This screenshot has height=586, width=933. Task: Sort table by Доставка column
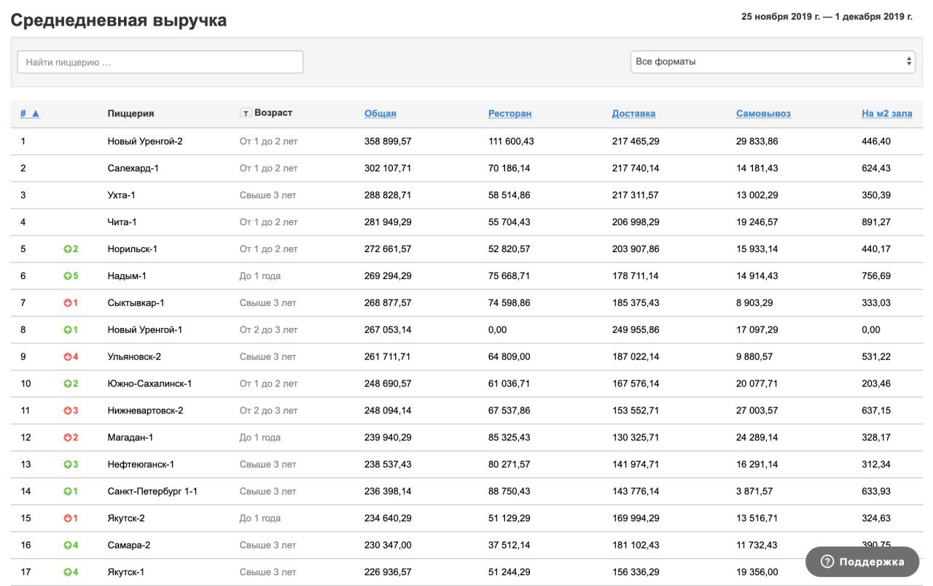(x=633, y=114)
